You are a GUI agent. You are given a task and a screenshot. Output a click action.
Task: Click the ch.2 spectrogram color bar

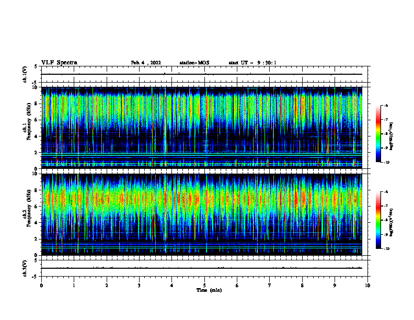(378, 220)
